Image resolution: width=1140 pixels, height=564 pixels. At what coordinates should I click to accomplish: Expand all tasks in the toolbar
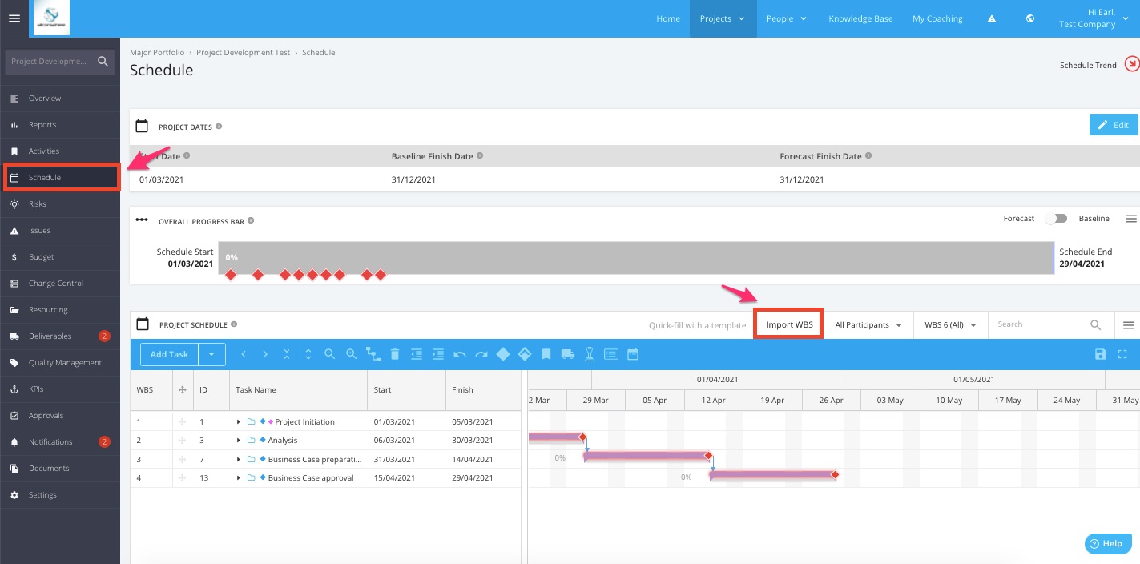tap(308, 354)
